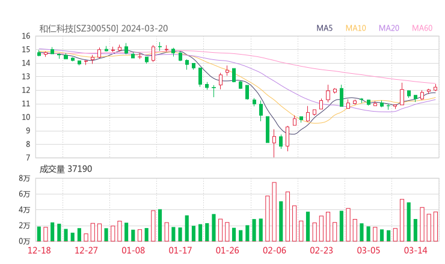Viewport: 445px width, 264px height.
Task: Click the 成交量 37190 volume label
Action: (66, 169)
